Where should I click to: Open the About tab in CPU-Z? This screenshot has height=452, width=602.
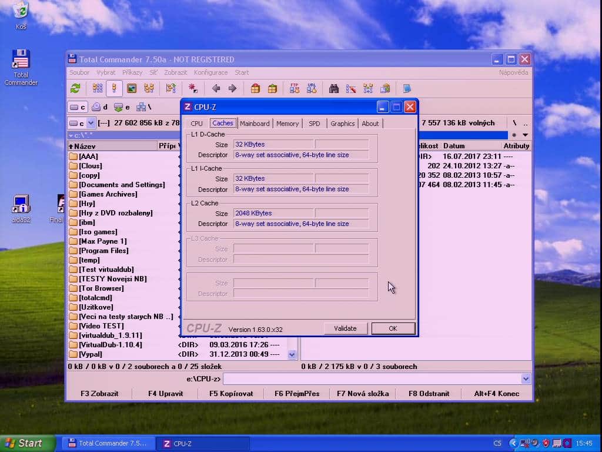(370, 124)
